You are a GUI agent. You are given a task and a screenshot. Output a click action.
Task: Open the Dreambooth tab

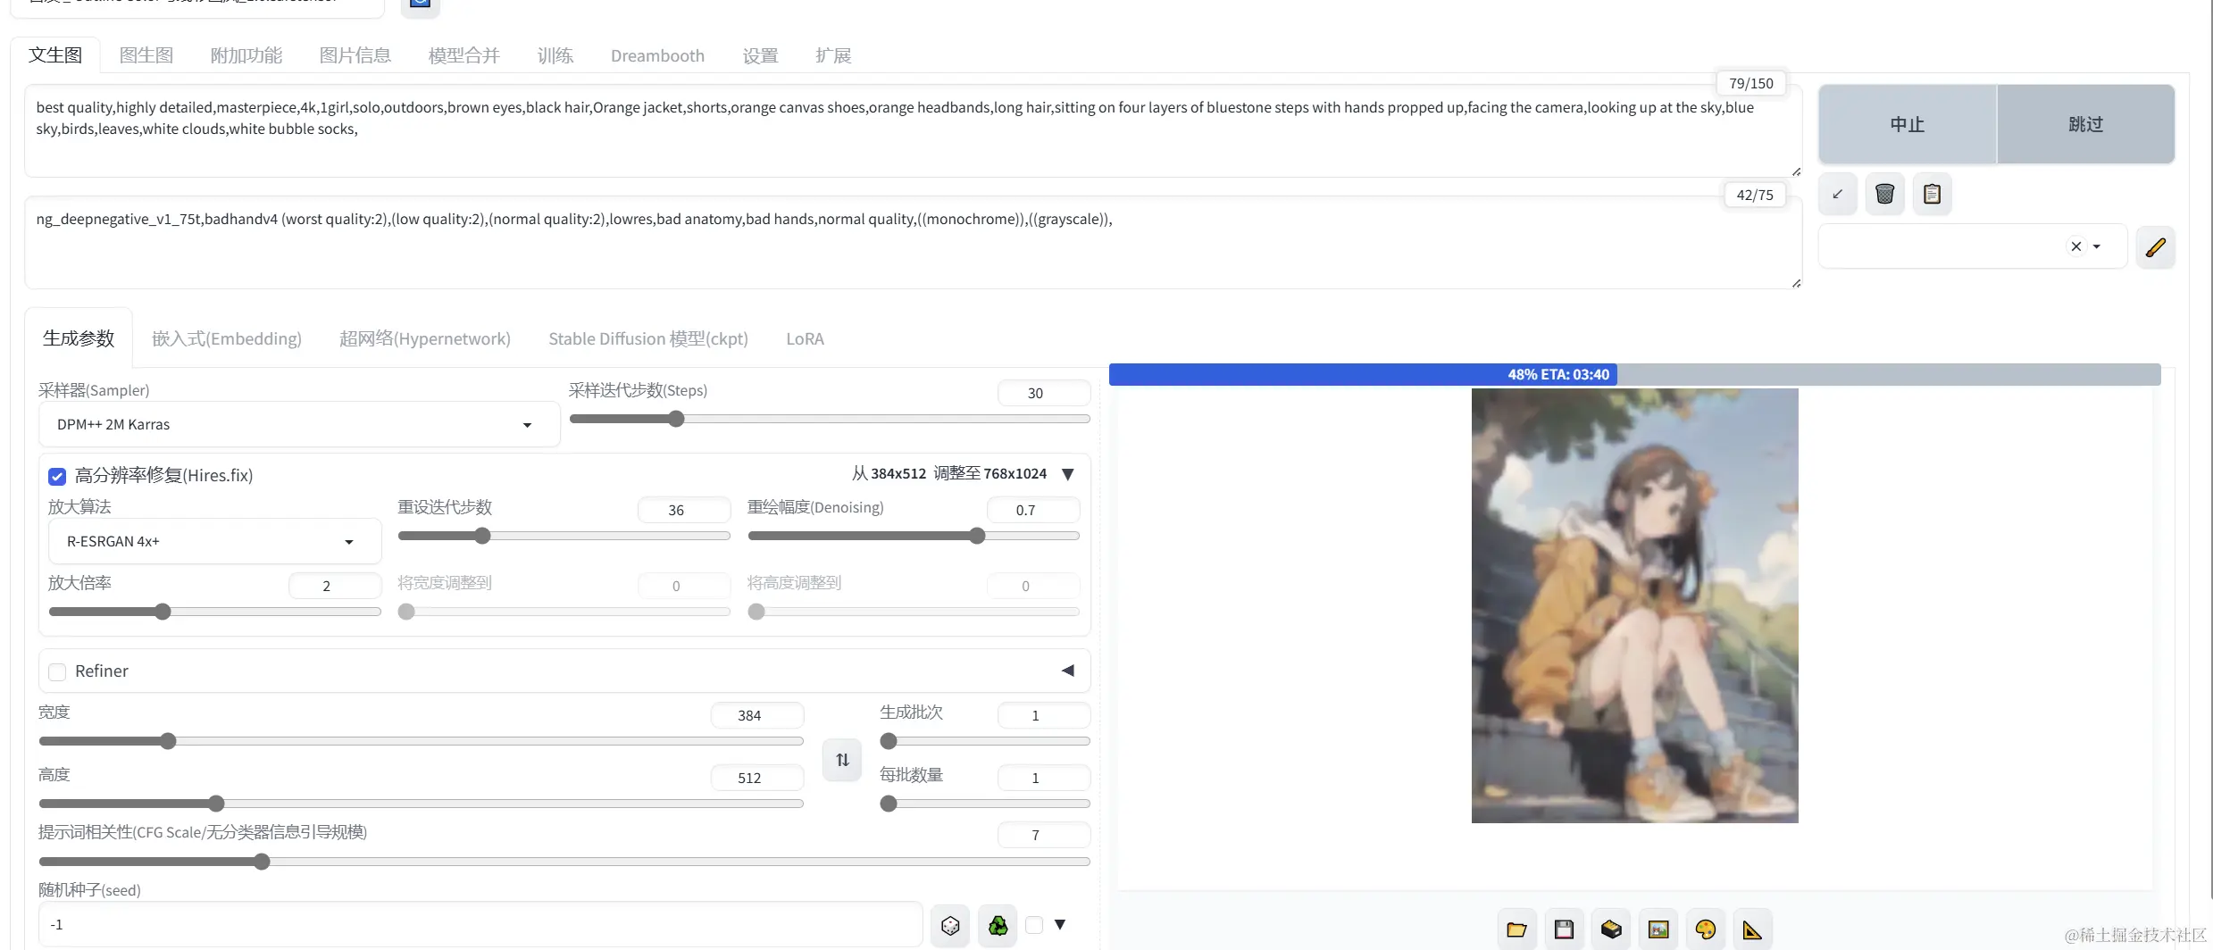pyautogui.click(x=658, y=55)
